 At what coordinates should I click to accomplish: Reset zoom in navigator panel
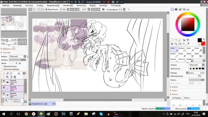click(25, 40)
